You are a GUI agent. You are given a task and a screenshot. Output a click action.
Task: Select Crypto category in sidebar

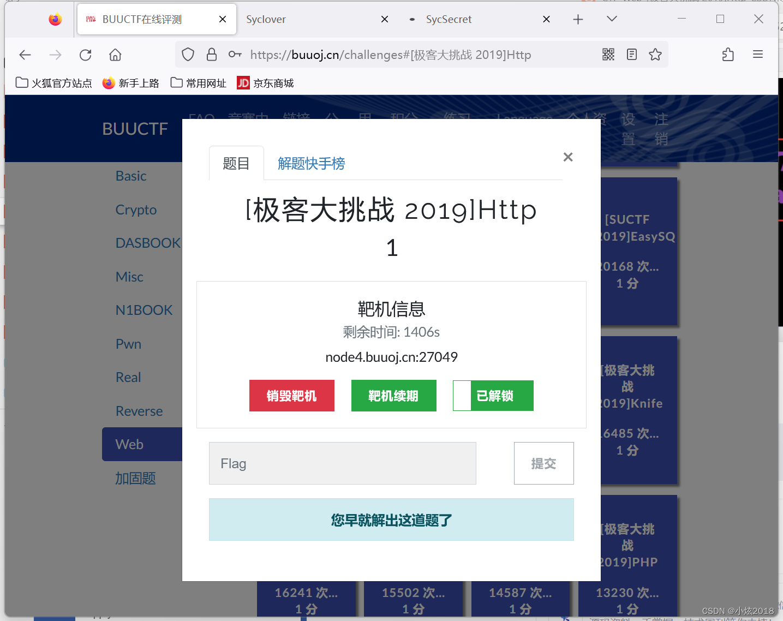tap(136, 210)
